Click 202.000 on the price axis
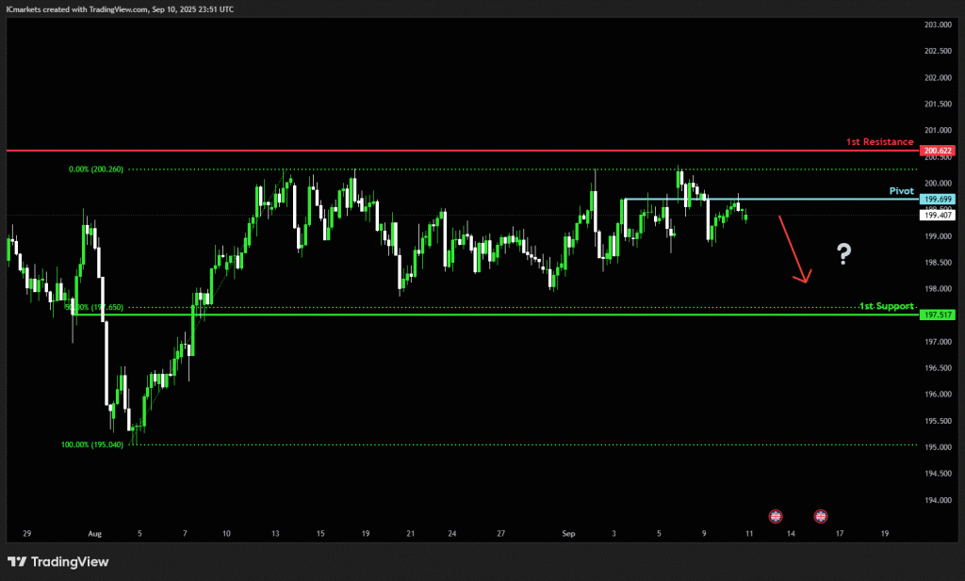Viewport: 965px width, 581px height. point(938,77)
